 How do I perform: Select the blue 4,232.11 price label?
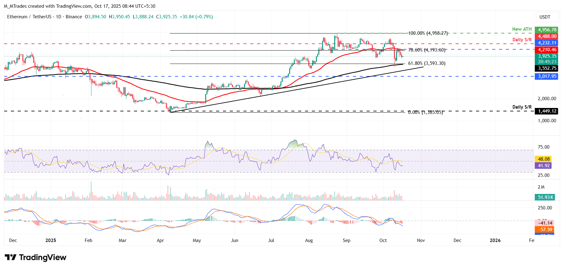tap(547, 43)
